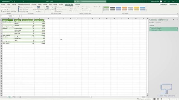Toggle the Autoguardado switch
The width and height of the screenshot is (179, 100).
click(x=11, y=1)
